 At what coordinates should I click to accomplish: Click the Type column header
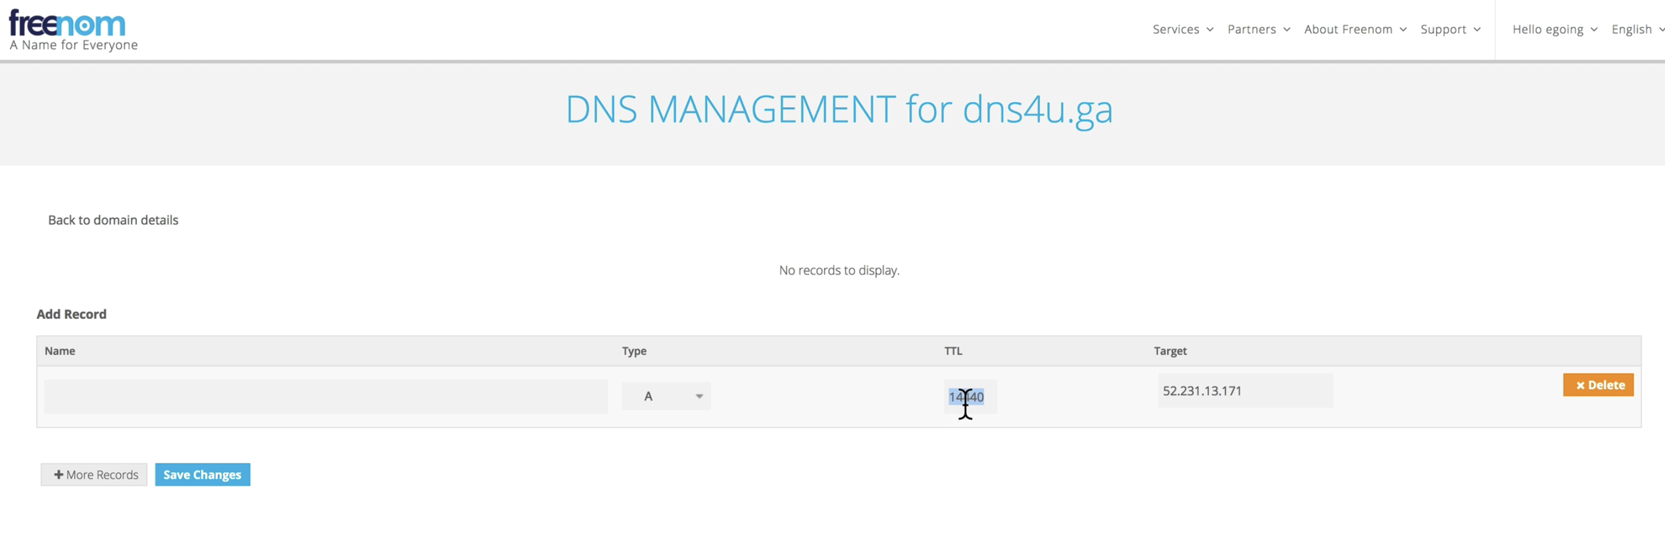click(634, 350)
